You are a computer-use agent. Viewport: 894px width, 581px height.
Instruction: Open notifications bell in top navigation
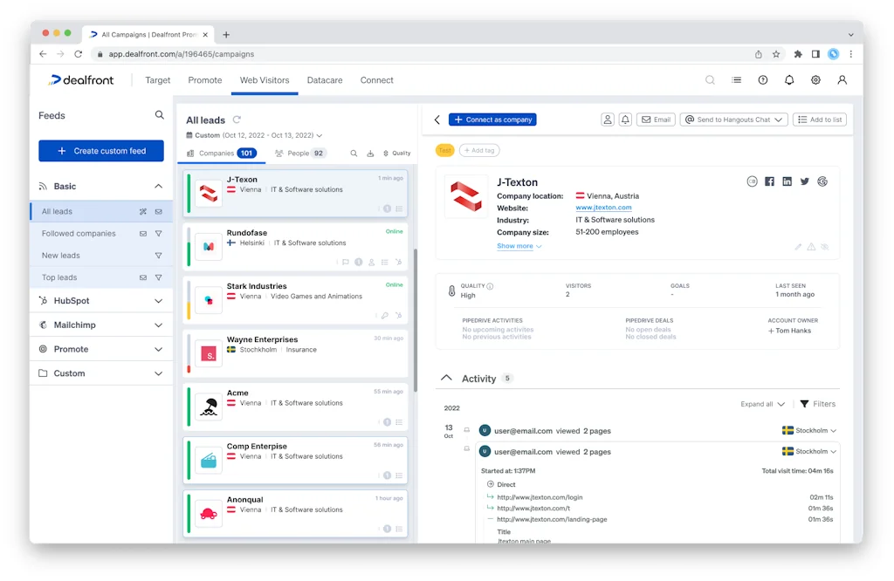pos(789,80)
